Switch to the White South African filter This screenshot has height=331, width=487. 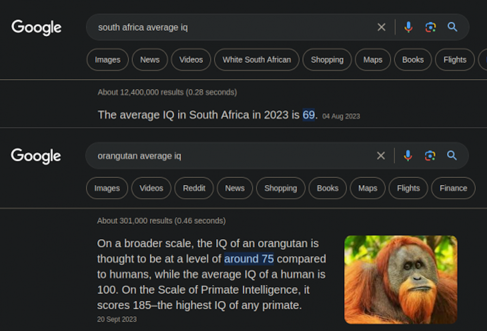pos(256,60)
